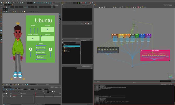Click the cyan icon in Camera bottom toolbar

(x=27, y=85)
